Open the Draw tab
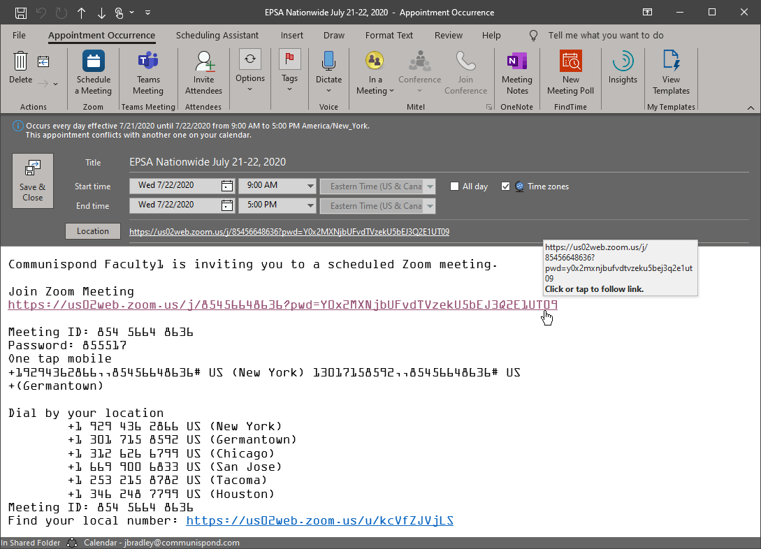Screen dimensions: 761x549 pos(334,36)
